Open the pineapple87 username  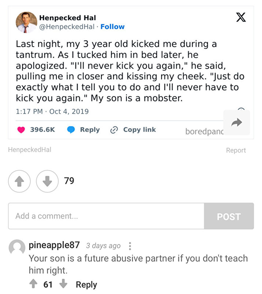tap(54, 245)
